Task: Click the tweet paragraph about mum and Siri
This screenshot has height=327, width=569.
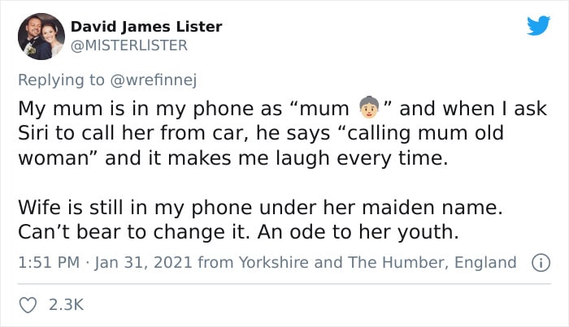Action: (283, 133)
